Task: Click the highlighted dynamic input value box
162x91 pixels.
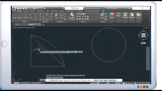Action: (x=74, y=52)
